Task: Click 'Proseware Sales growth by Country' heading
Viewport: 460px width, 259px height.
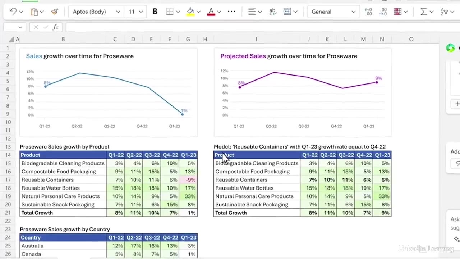Action: pos(65,230)
